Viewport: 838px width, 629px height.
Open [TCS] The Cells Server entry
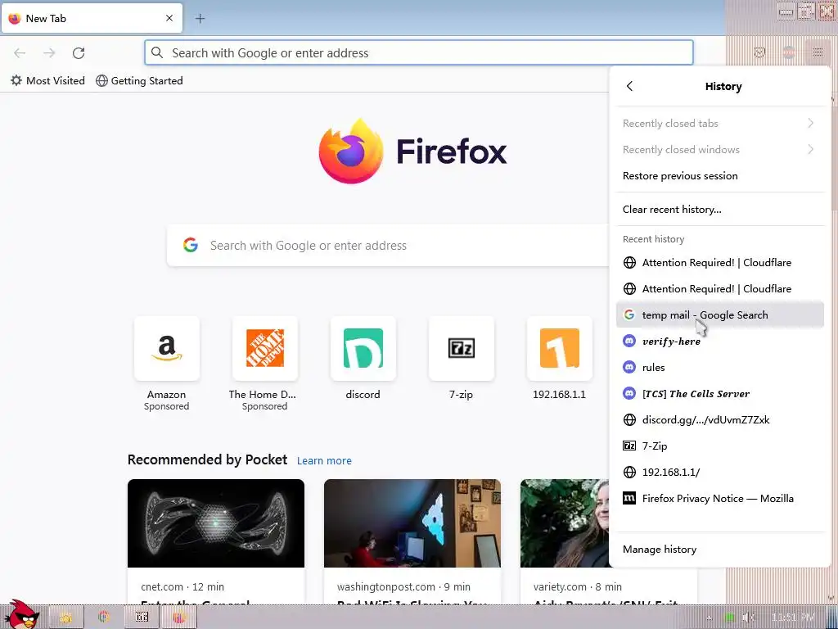[719, 394]
